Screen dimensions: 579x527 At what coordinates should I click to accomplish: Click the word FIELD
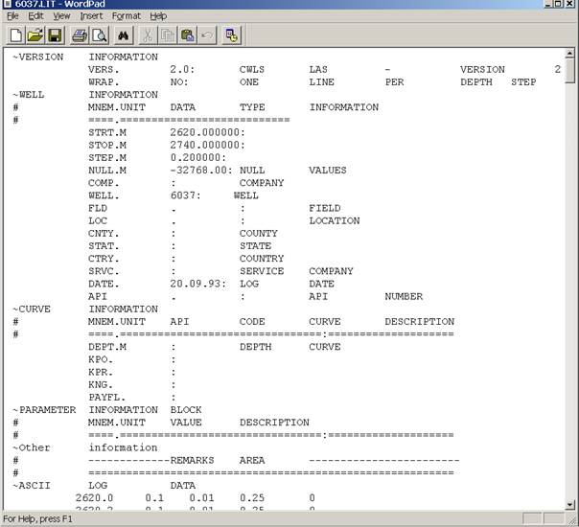(325, 208)
